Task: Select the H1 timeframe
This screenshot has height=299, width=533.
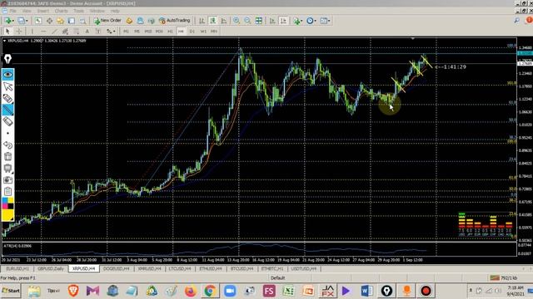Action: (x=170, y=32)
